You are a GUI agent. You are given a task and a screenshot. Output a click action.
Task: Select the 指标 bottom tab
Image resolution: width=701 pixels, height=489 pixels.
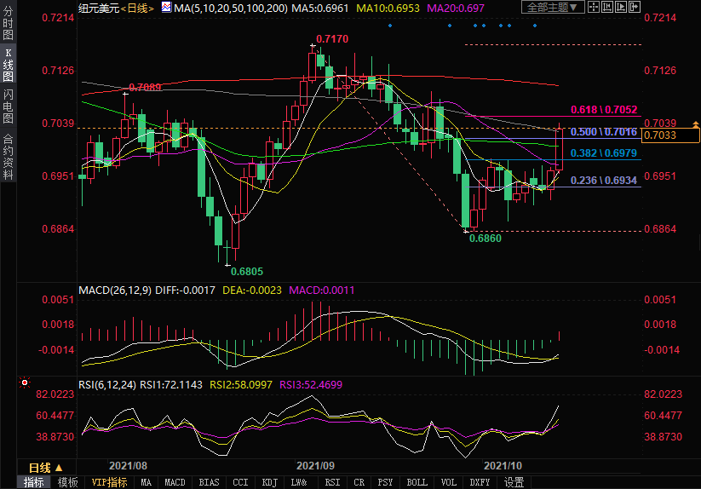[33, 482]
